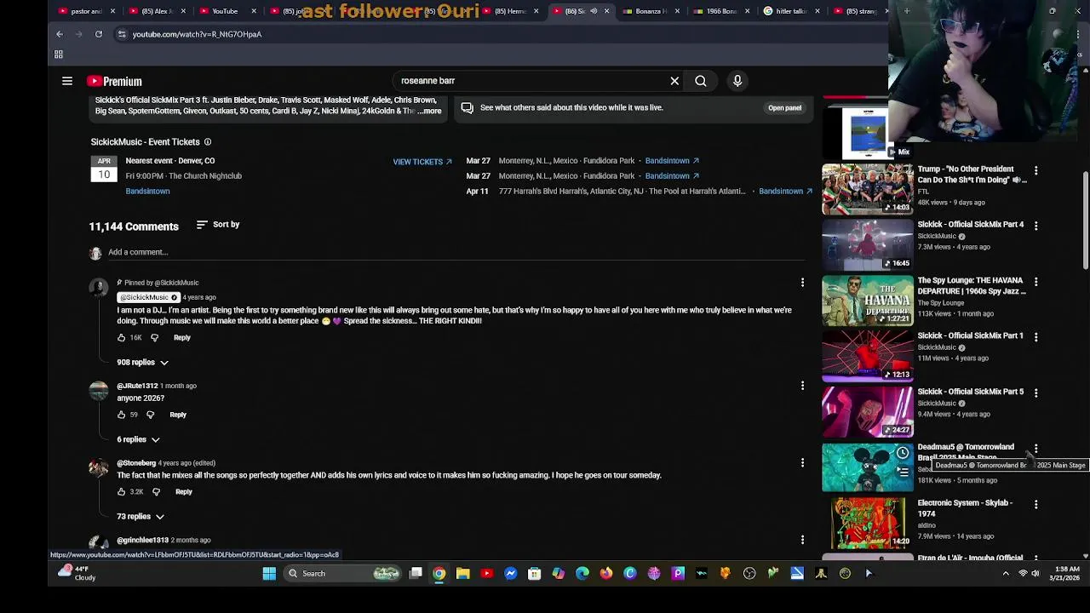
Task: Reload the page in the browser
Action: (99, 34)
